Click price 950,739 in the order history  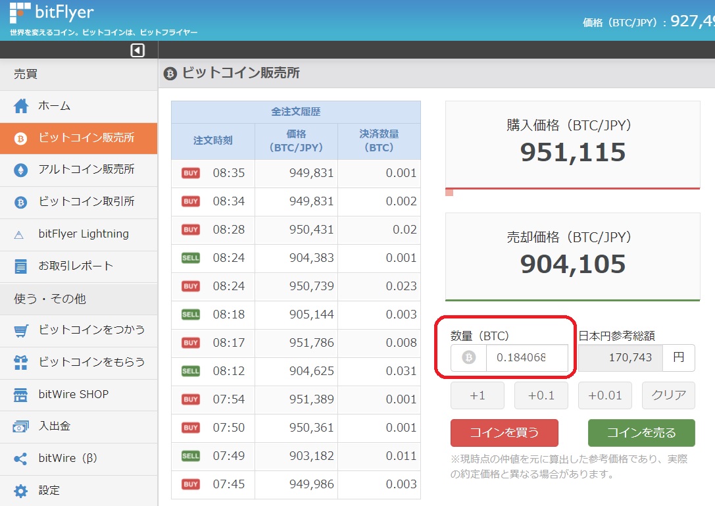tap(311, 286)
